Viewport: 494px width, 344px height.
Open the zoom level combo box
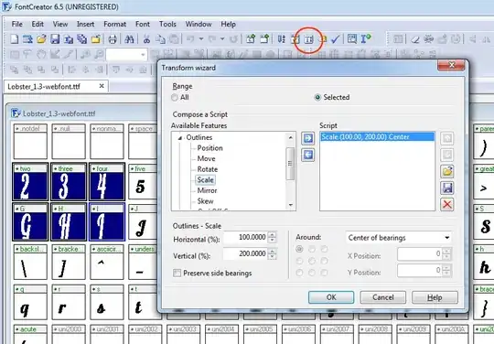(126, 55)
